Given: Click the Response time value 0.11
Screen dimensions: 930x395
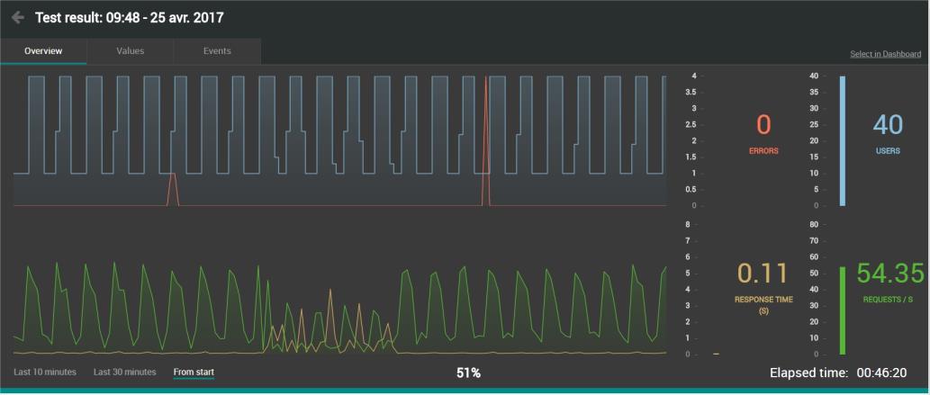Looking at the screenshot, I should tap(763, 274).
